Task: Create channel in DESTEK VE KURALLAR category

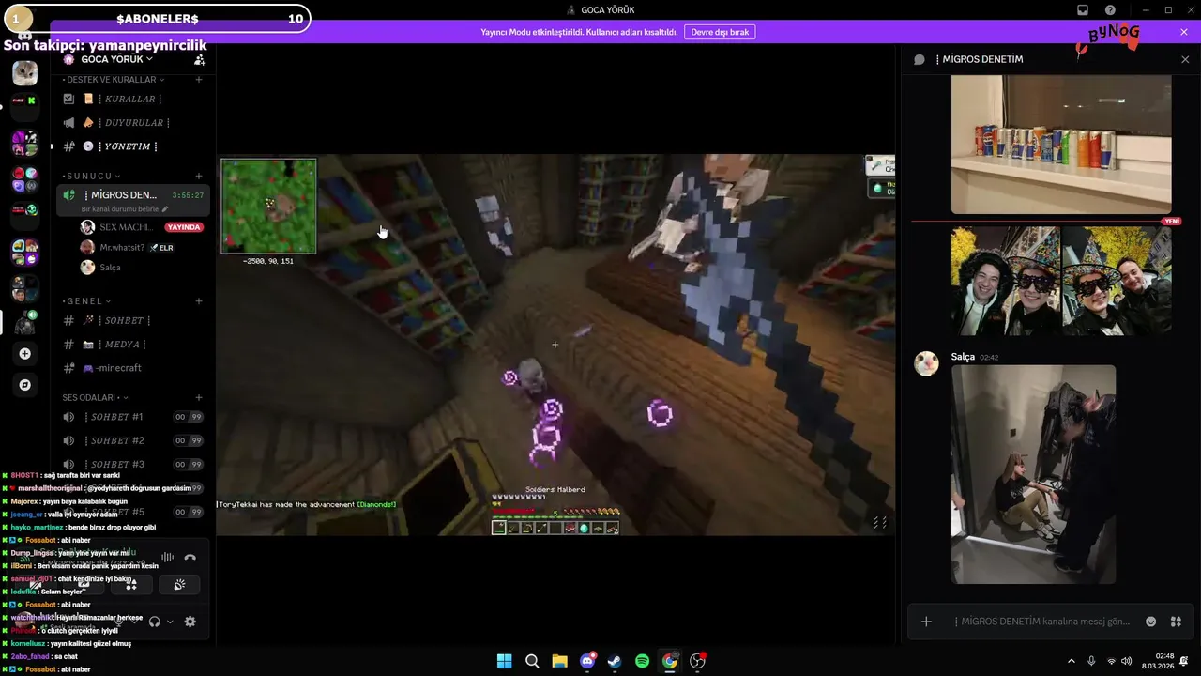Action: coord(199,80)
